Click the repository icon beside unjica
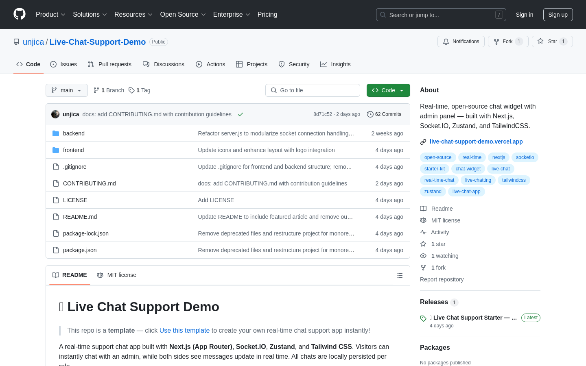The width and height of the screenshot is (586, 366). [x=16, y=42]
